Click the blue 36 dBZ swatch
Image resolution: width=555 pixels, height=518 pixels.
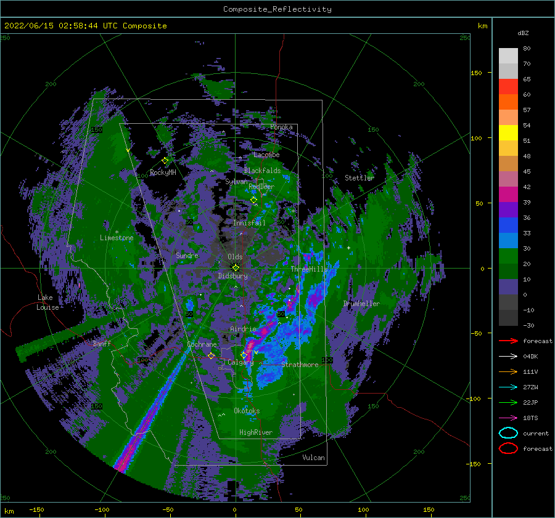tap(508, 225)
